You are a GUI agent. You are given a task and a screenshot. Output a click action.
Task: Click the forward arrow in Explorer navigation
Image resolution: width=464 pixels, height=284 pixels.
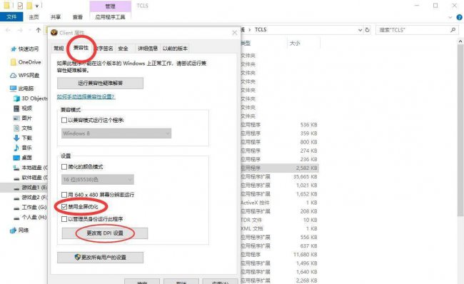pyautogui.click(x=20, y=30)
